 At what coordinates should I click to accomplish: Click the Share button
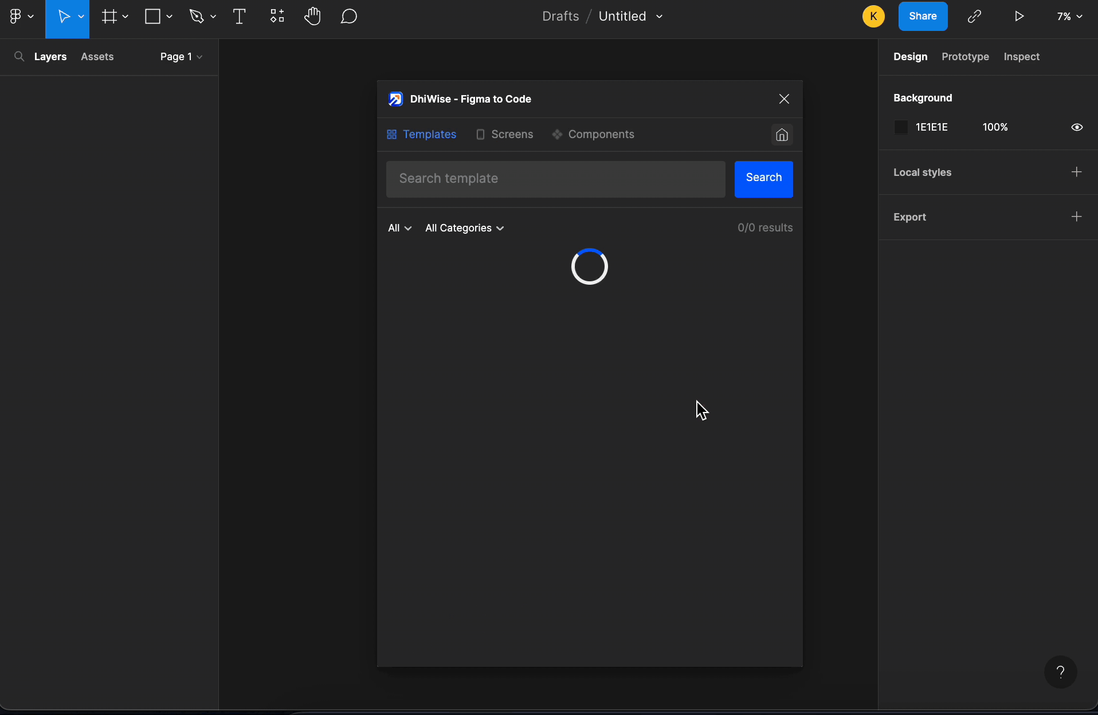(923, 17)
